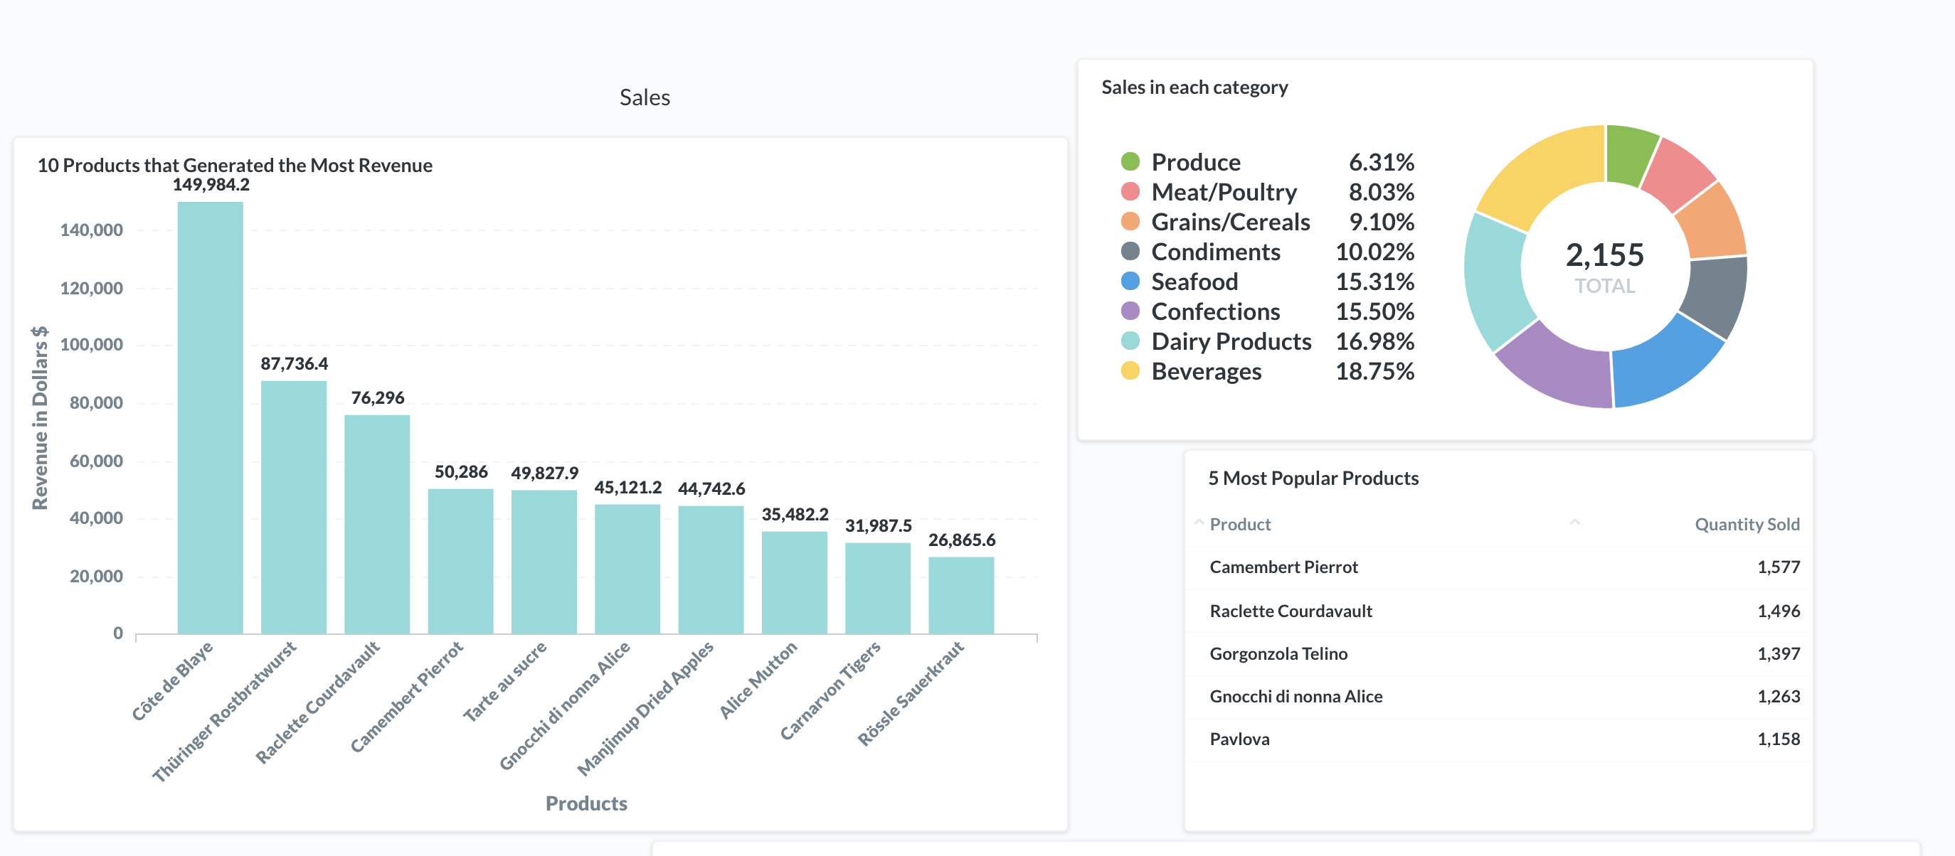The image size is (1955, 856).
Task: Click the faint sort chevron mid table header
Action: (x=1575, y=523)
